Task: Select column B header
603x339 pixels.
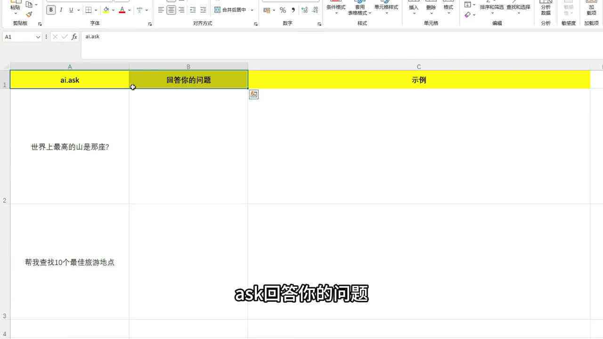Action: (x=188, y=66)
